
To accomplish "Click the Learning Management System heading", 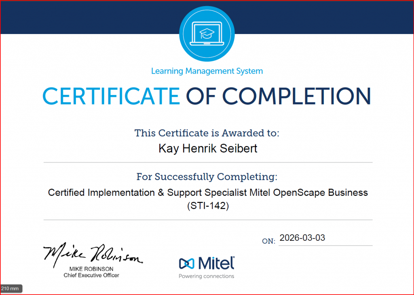I will (x=207, y=71).
